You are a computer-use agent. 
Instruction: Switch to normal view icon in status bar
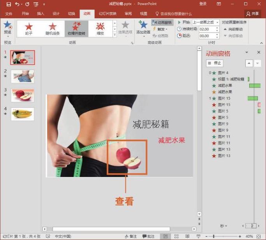click(x=166, y=236)
